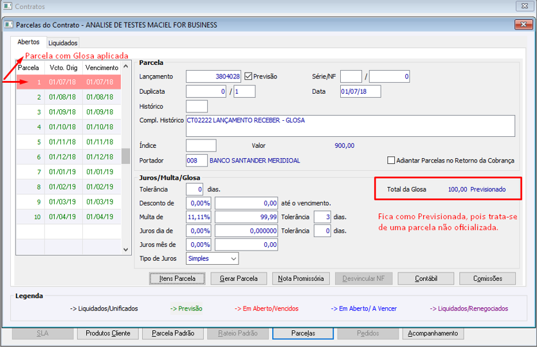Switch to the Liquidados tab
The image size is (537, 347).
click(x=62, y=43)
